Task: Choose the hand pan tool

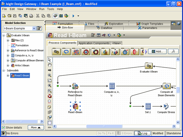Action: [x=49, y=65]
